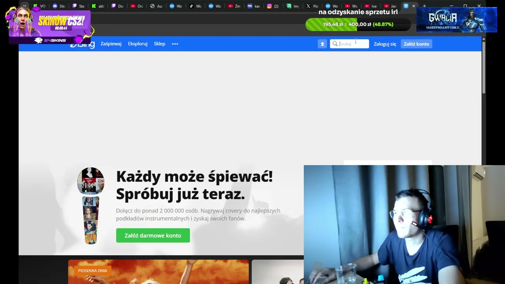Viewport: 505px width, 284px height.
Task: Switch to the Kick tab labeled akt
Action: click(98, 6)
